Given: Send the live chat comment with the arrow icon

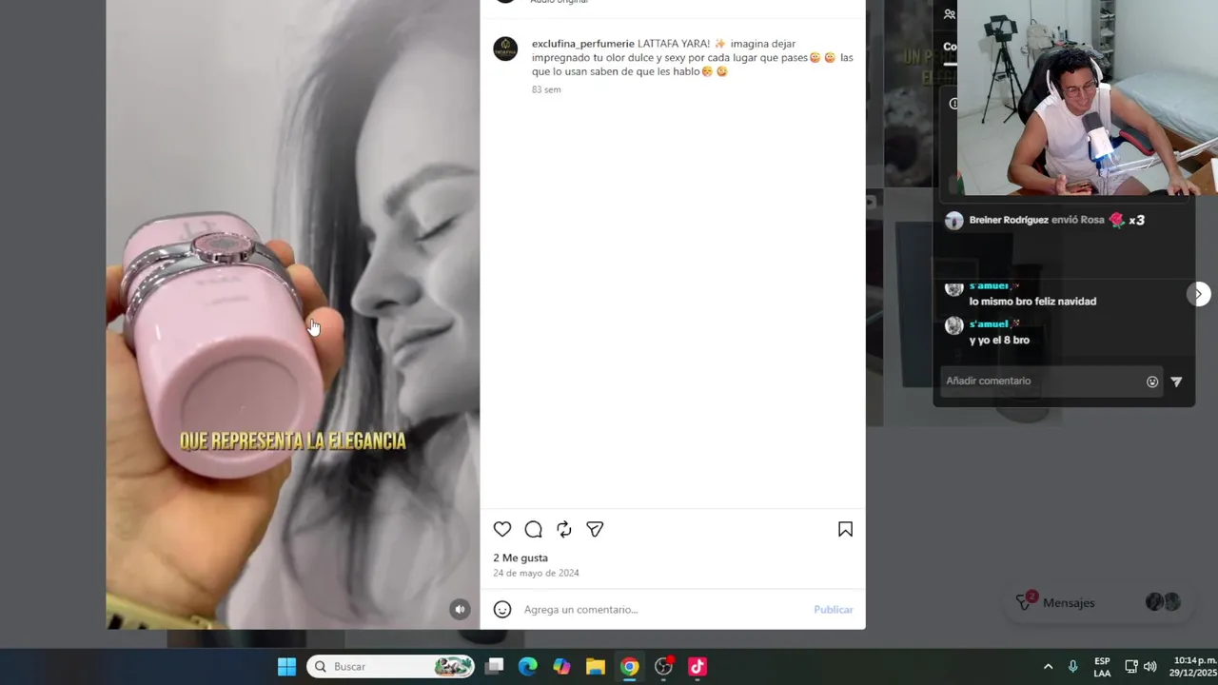Looking at the screenshot, I should tap(1176, 382).
